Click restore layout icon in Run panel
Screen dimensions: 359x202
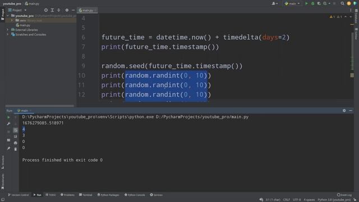[8, 140]
